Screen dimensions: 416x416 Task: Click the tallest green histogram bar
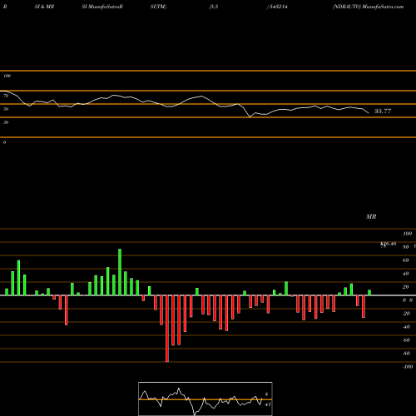[x=120, y=272]
